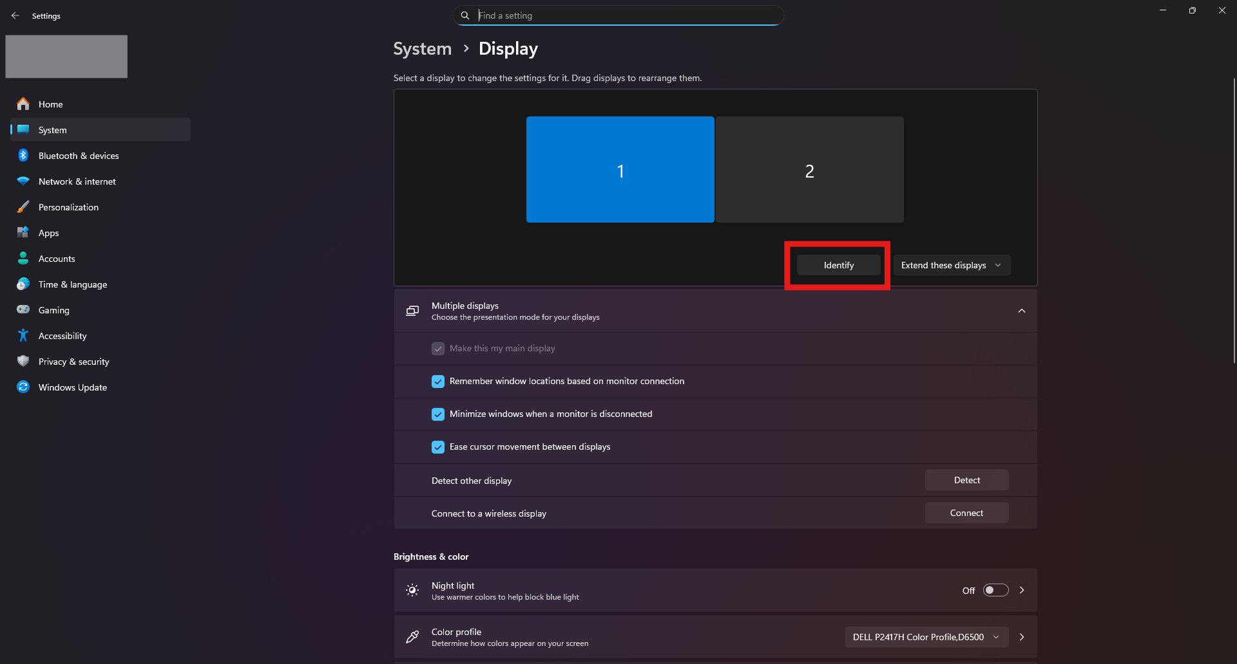Open Bluetooth & devices via its icon
The width and height of the screenshot is (1237, 664).
point(23,155)
